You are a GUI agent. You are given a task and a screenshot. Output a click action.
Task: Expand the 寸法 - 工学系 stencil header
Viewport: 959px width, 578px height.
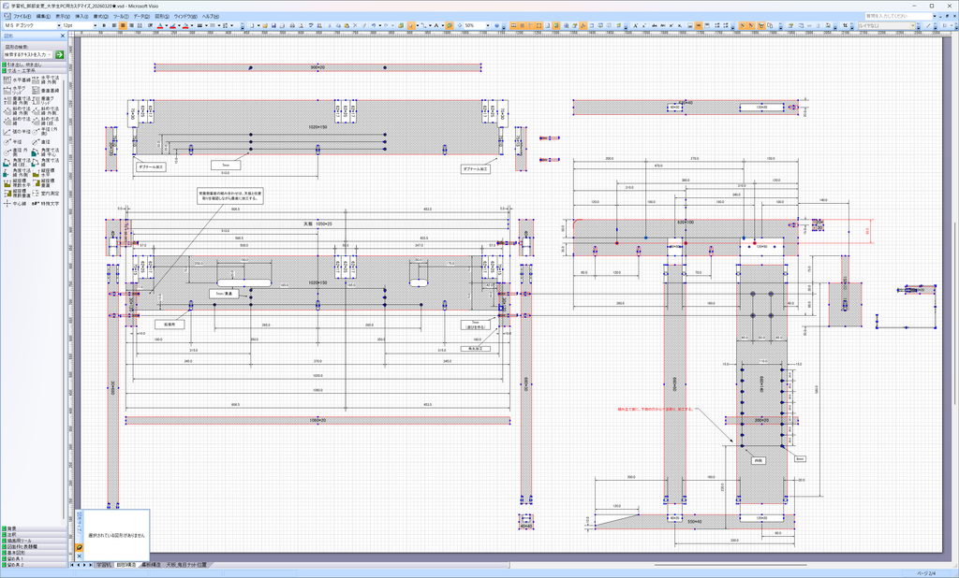[x=34, y=70]
